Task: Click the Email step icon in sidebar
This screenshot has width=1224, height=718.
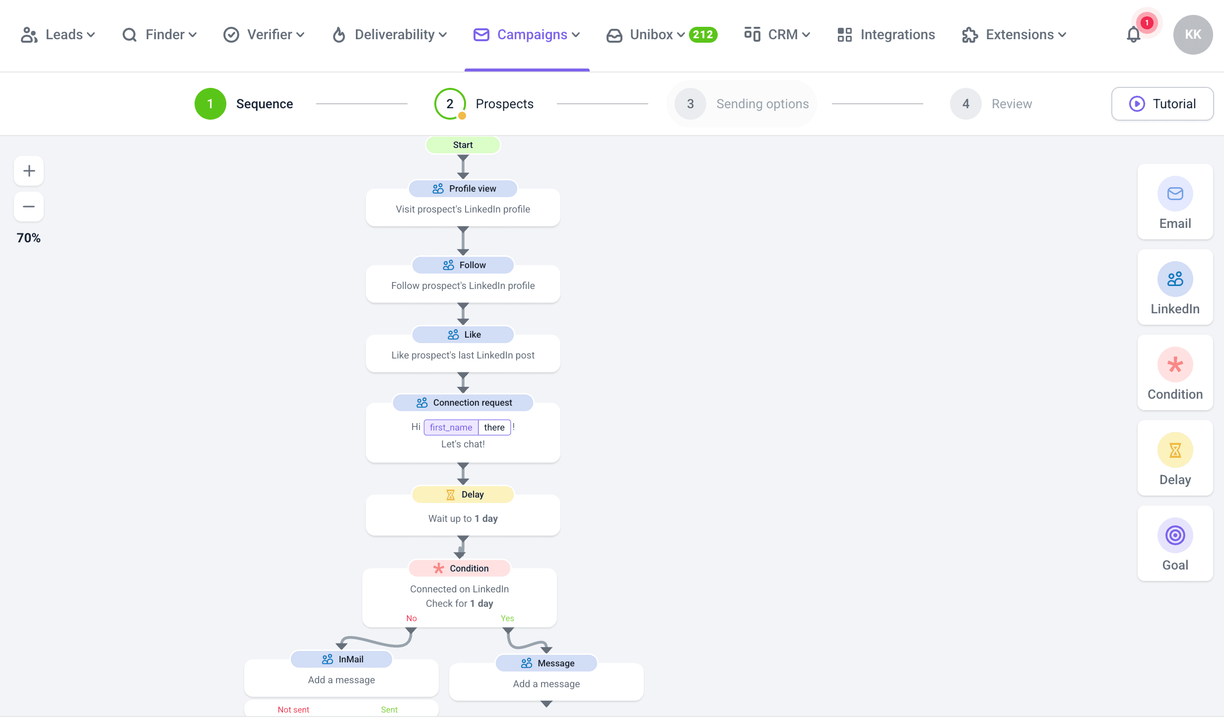Action: (x=1175, y=194)
